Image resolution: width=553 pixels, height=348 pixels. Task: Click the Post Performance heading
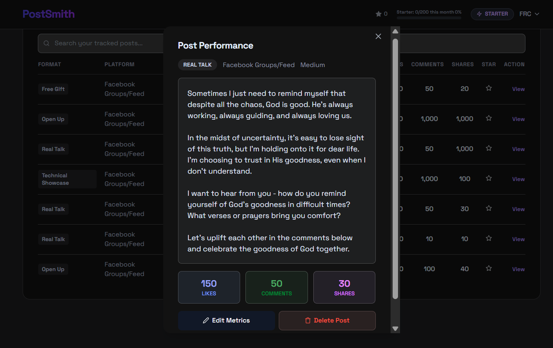(x=215, y=46)
